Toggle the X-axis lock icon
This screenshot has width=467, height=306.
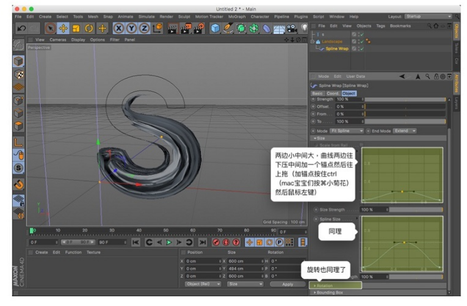(118, 28)
